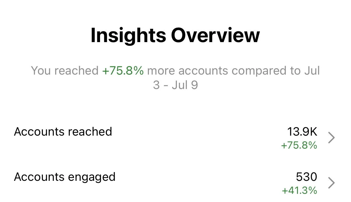Screen dimensions: 351x202
Task: Open Accounts reached details via its chevron
Action: tap(332, 138)
